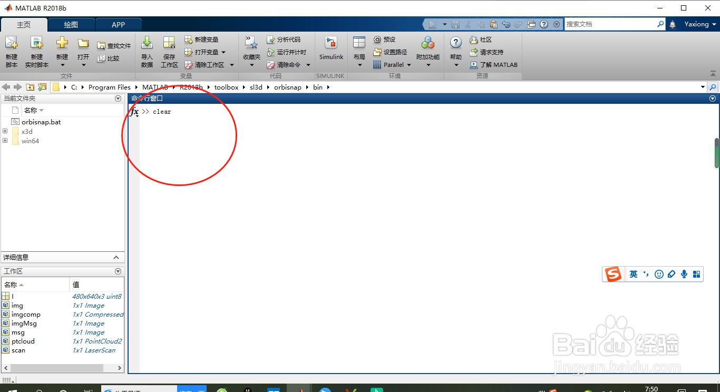Open command window actions menu
The image size is (720, 392).
point(713,99)
